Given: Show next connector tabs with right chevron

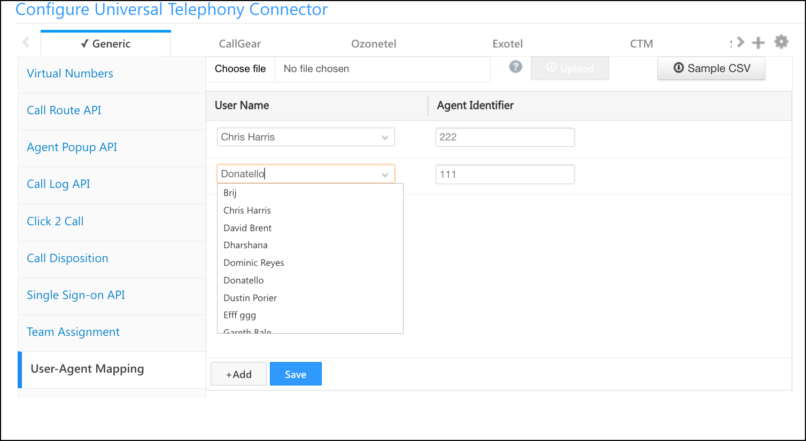Looking at the screenshot, I should (740, 42).
